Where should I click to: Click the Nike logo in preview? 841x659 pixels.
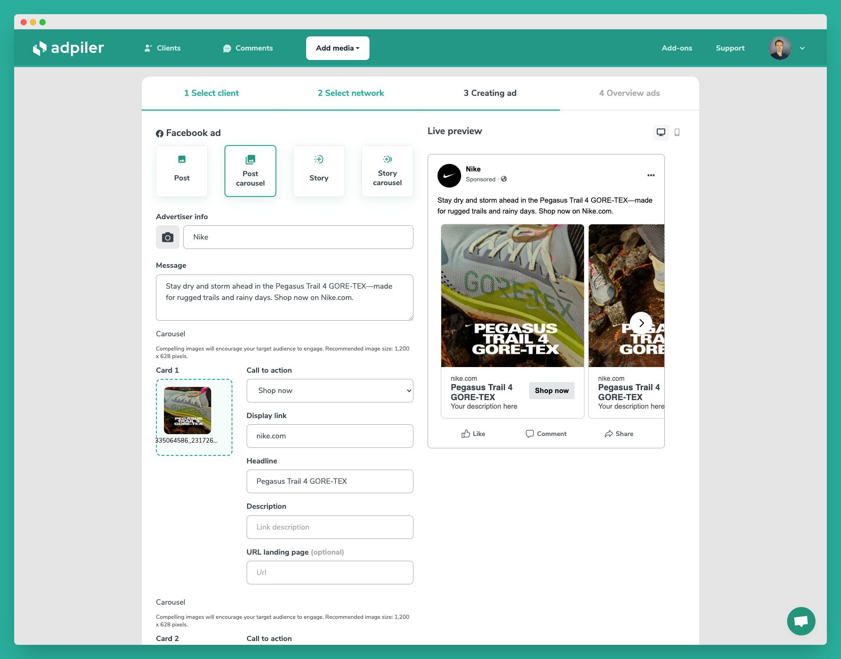[449, 176]
